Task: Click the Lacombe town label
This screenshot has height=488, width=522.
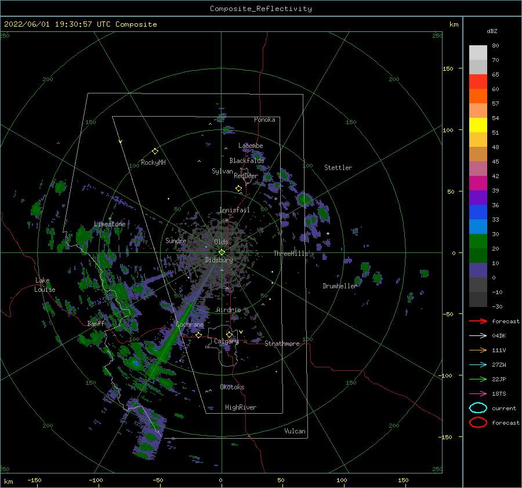Action: point(251,146)
